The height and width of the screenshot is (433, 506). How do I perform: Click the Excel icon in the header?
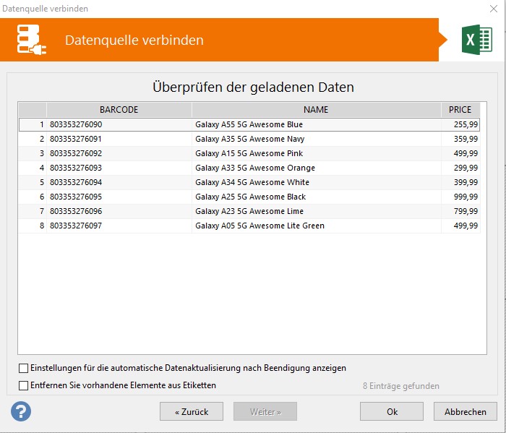[x=477, y=40]
